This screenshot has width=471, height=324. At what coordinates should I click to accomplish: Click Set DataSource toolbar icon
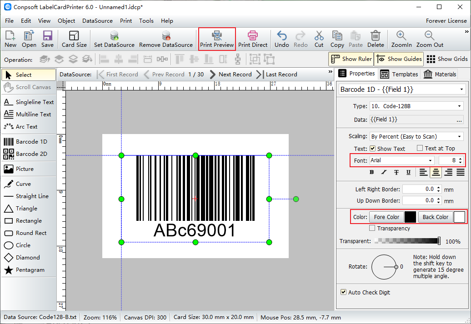click(114, 39)
